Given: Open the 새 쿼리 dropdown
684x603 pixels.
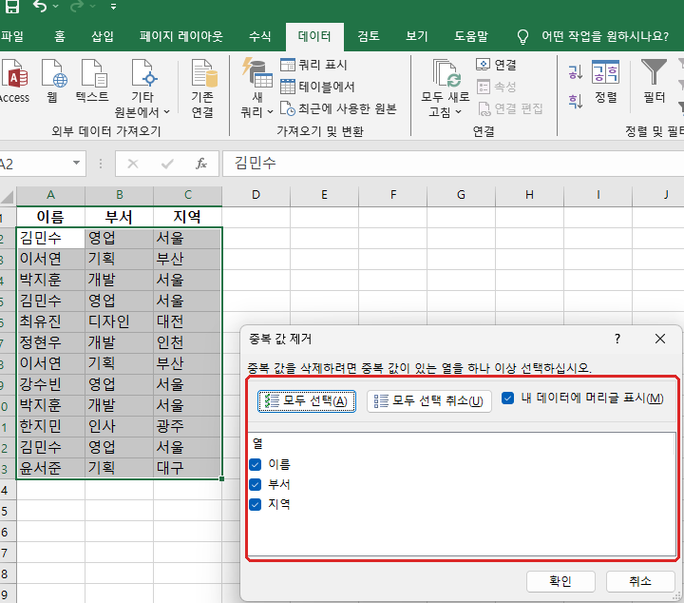Looking at the screenshot, I should 257,88.
